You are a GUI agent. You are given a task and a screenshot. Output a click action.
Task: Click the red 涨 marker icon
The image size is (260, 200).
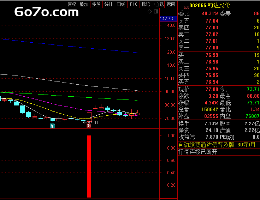(x=89, y=126)
